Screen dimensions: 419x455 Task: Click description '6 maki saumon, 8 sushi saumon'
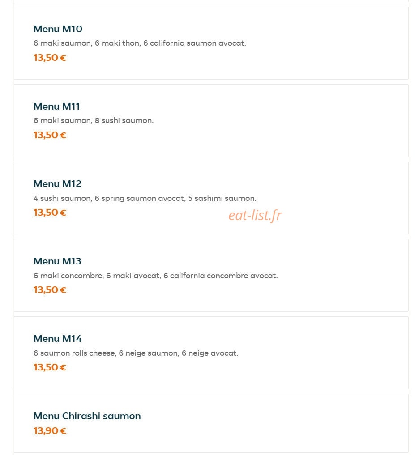[x=94, y=121]
